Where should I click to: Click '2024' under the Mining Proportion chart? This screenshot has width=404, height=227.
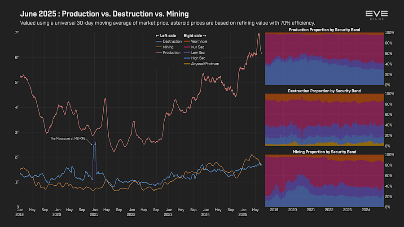(x=365, y=210)
